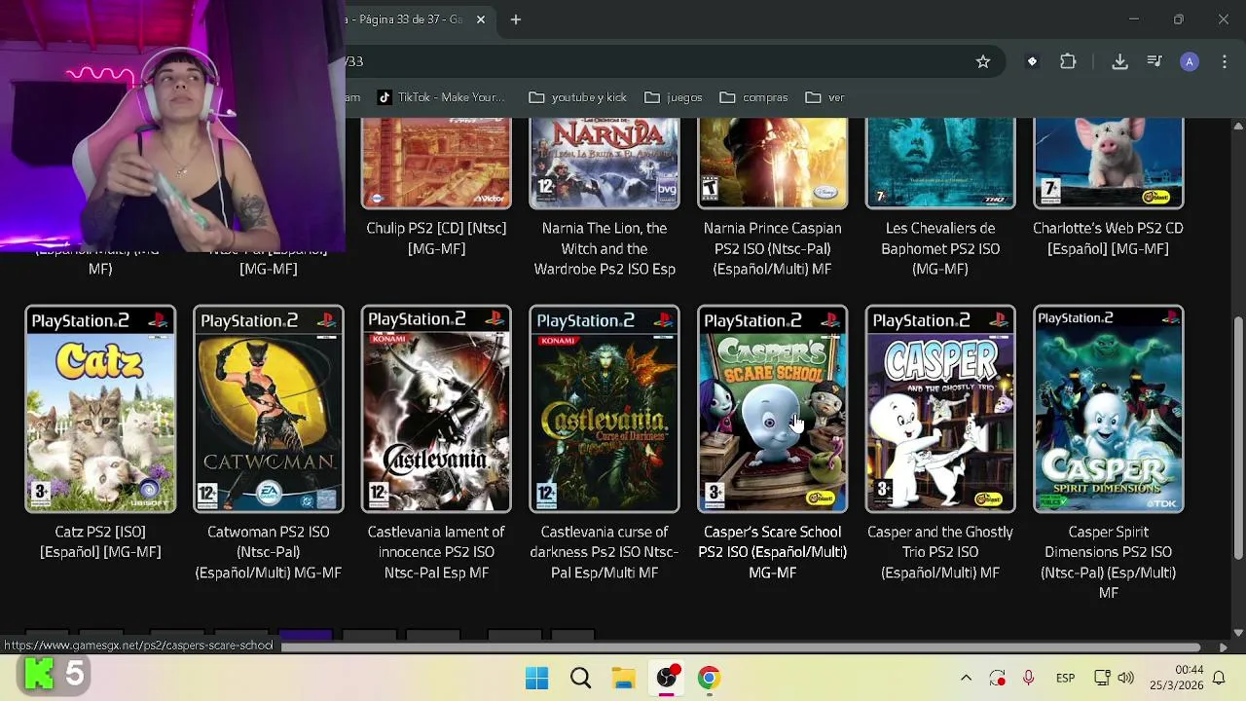The width and height of the screenshot is (1246, 701).
Task: Click Casper's Scare School PS2 ISO title
Action: [x=773, y=552]
